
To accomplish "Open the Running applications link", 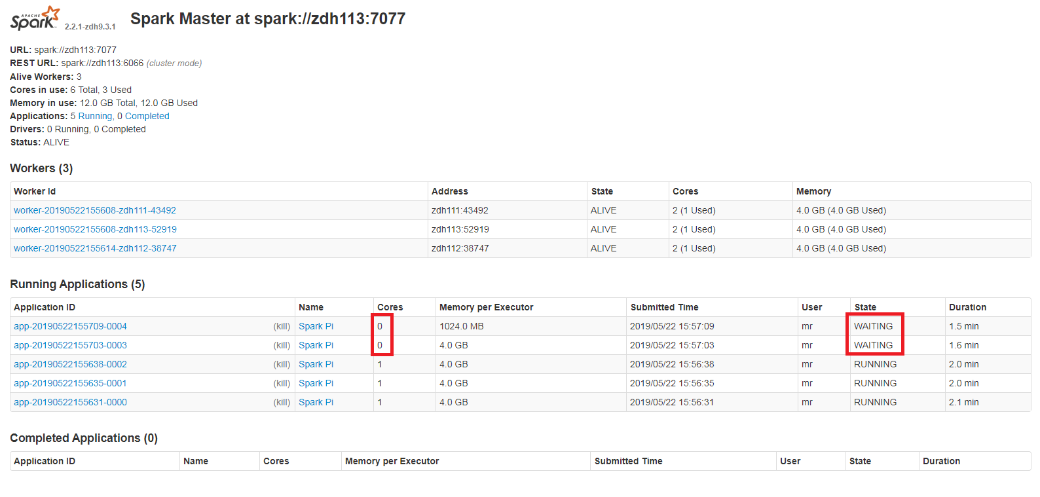I will click(x=96, y=116).
